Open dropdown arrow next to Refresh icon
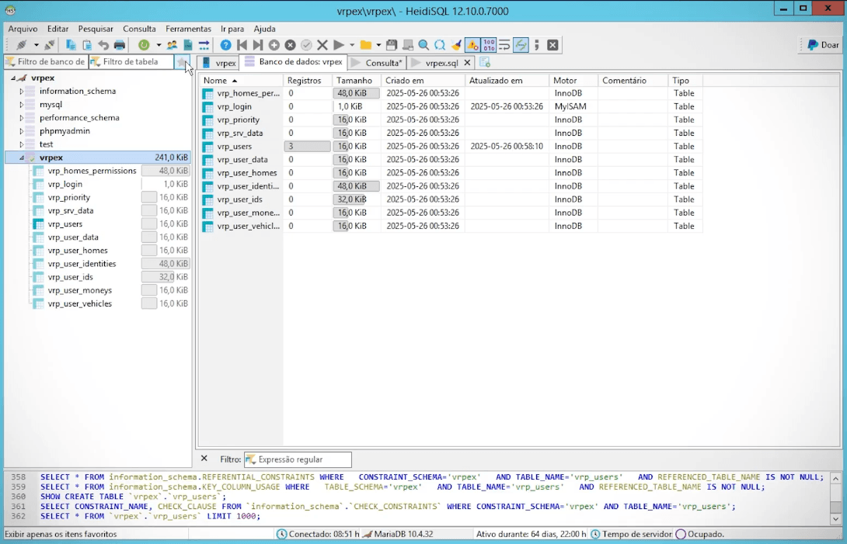The image size is (847, 544). click(159, 45)
